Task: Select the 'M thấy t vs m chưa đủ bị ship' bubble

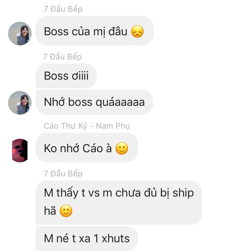Action: coord(119,203)
